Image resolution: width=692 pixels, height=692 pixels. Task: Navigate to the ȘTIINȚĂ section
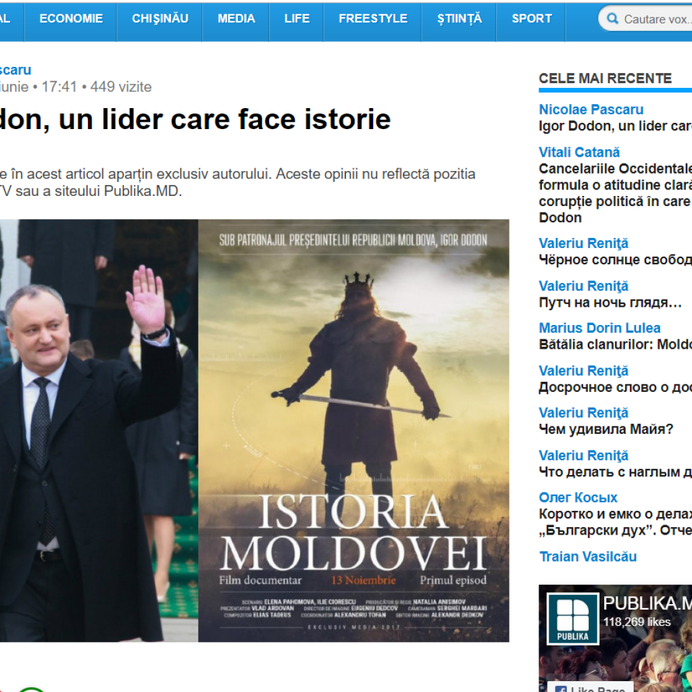click(460, 18)
